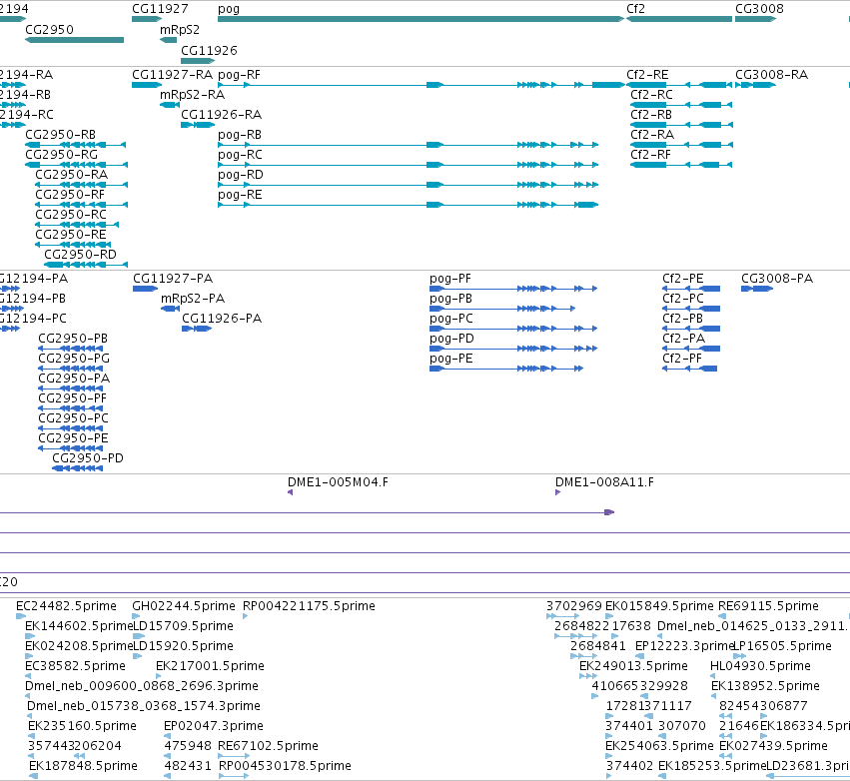Select protein label Cf2-PB
Screen dimensions: 850x781
point(682,319)
